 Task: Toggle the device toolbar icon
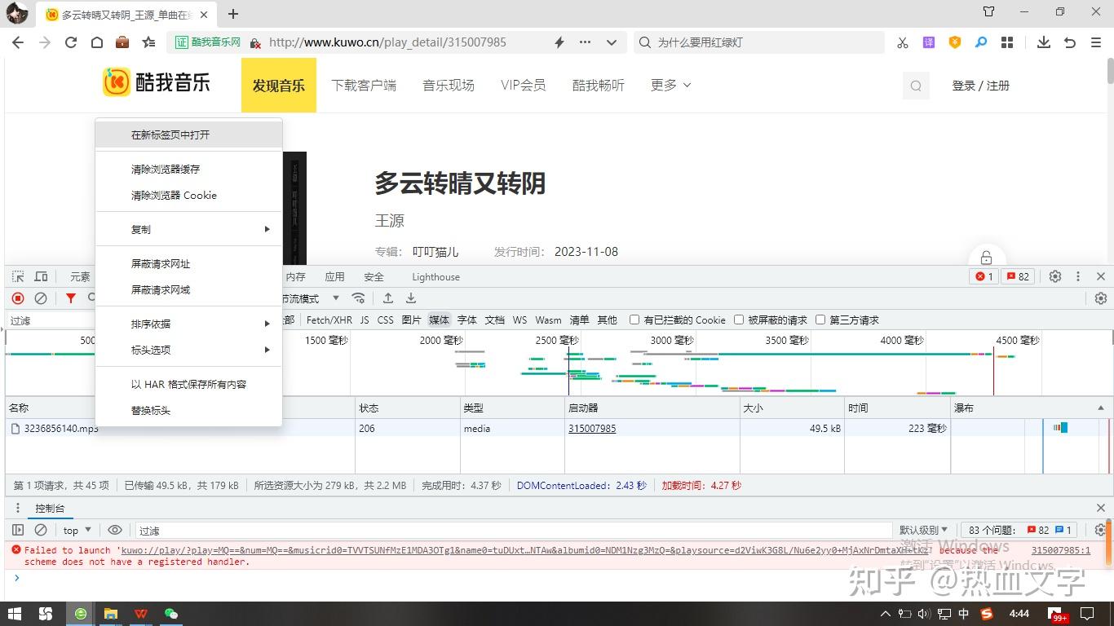point(41,277)
